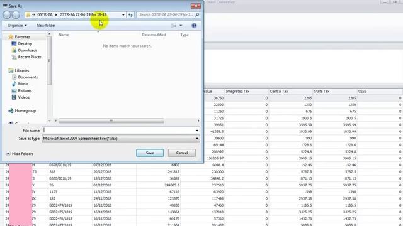Open the view options dropdown arrow
The height and width of the screenshot is (226, 403).
[181, 25]
